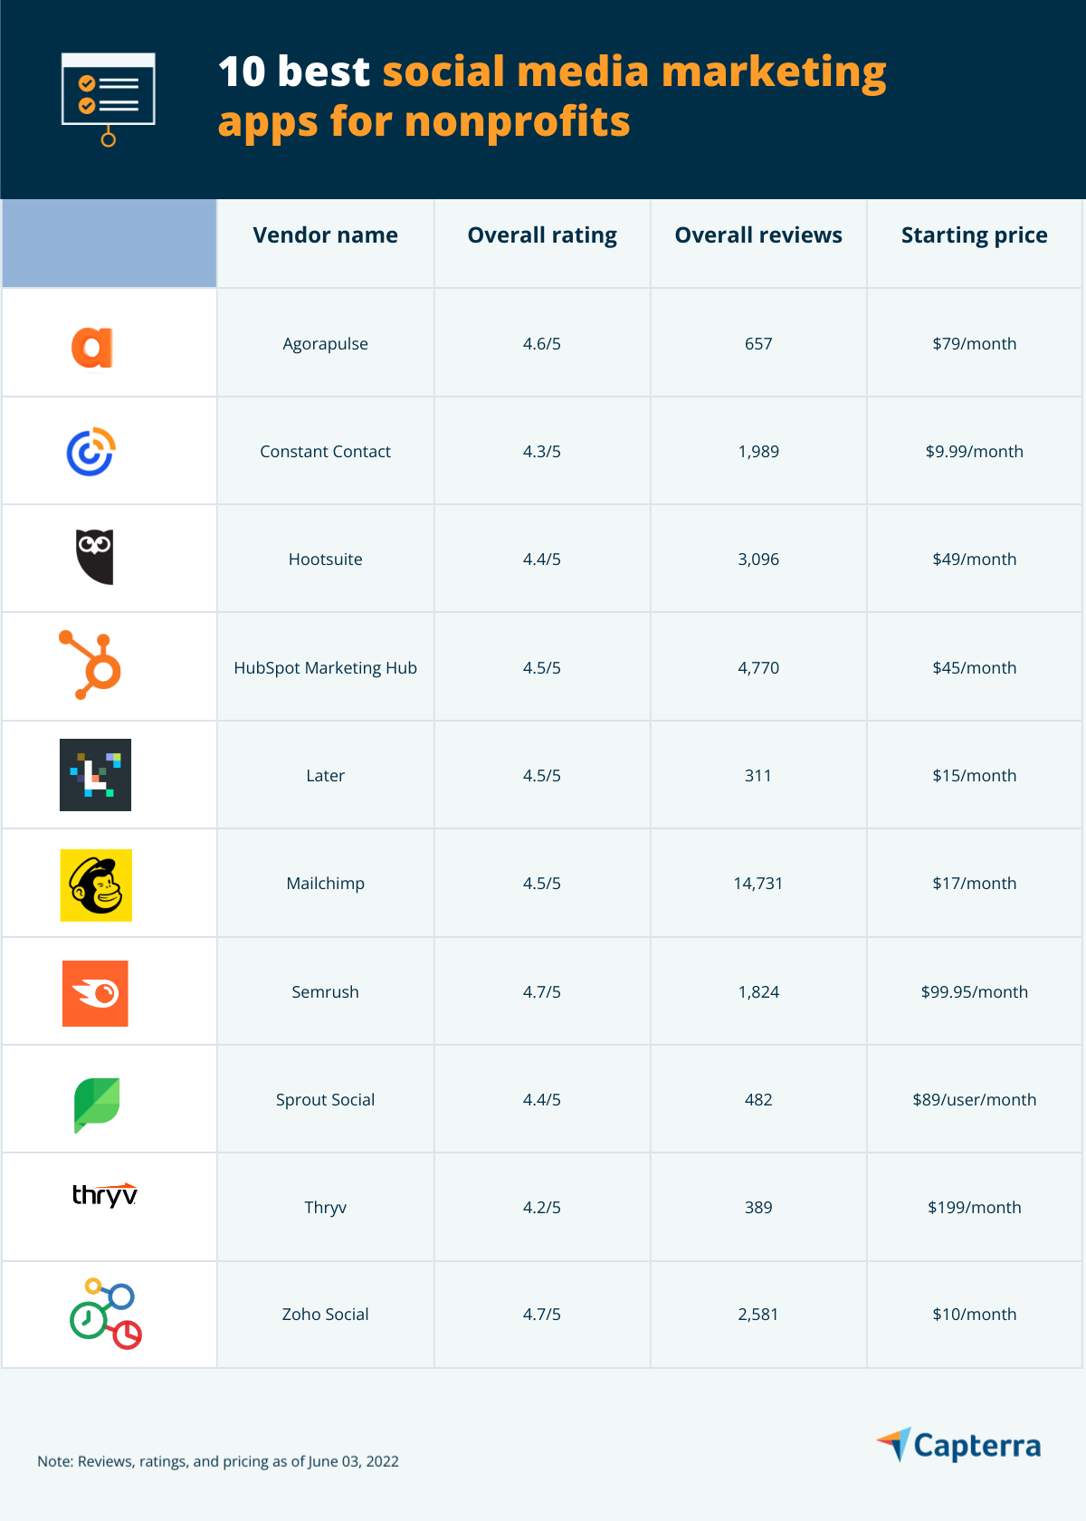Select the Zoho Social logo icon
This screenshot has height=1521, width=1086.
(106, 1314)
